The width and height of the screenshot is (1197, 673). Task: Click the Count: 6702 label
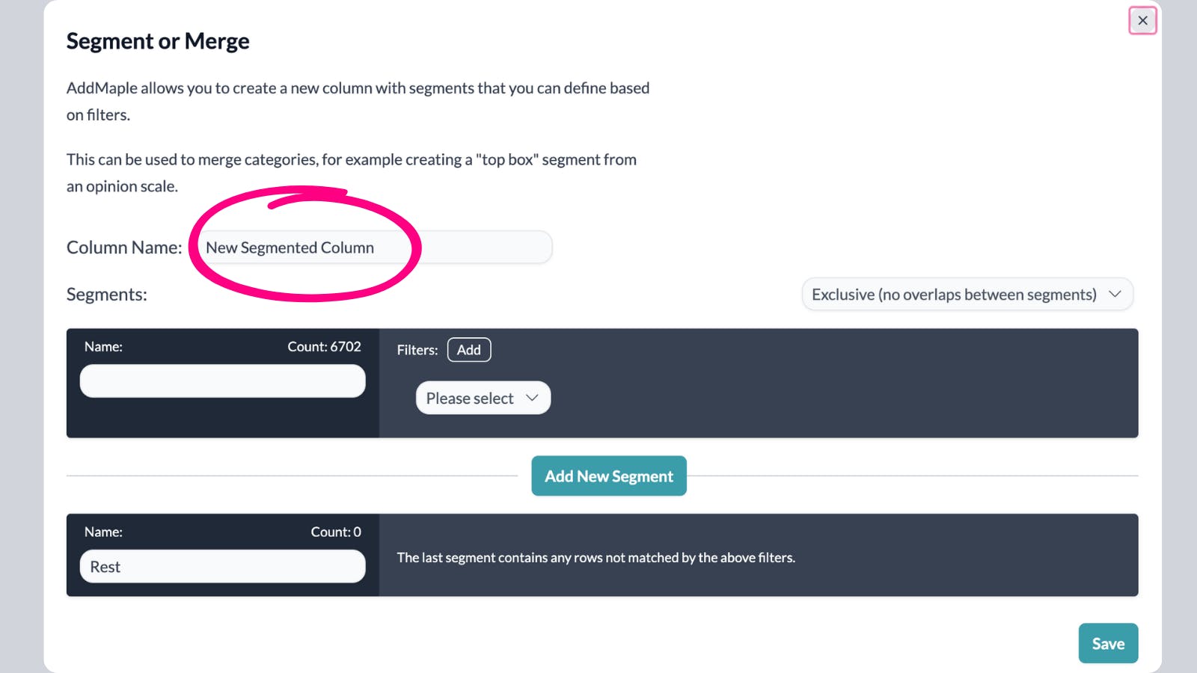tap(324, 346)
